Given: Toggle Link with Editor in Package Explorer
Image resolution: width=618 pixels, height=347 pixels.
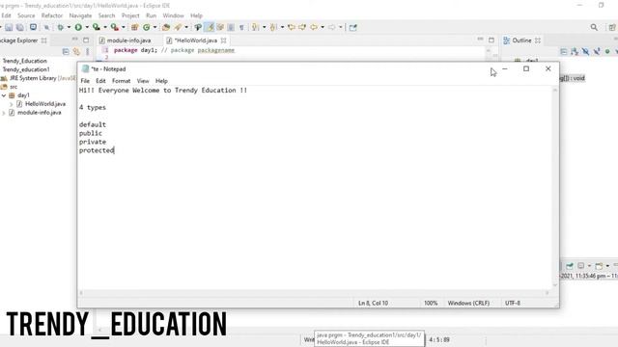Looking at the screenshot, I should click(76, 51).
